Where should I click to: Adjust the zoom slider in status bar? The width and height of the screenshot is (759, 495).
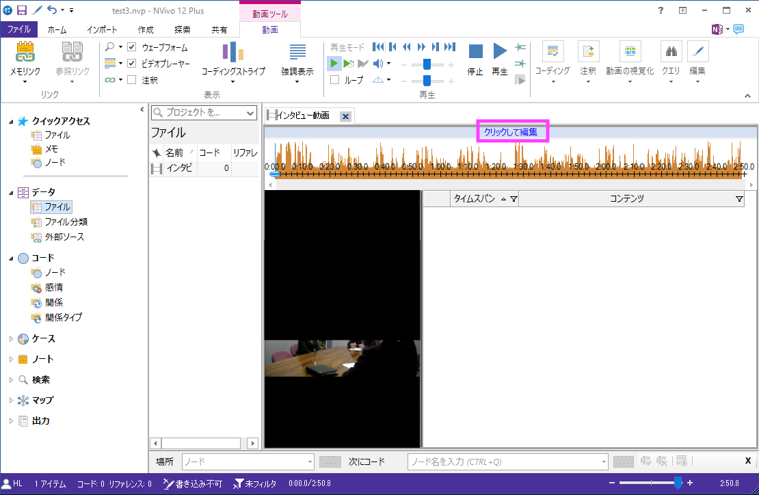tap(677, 483)
